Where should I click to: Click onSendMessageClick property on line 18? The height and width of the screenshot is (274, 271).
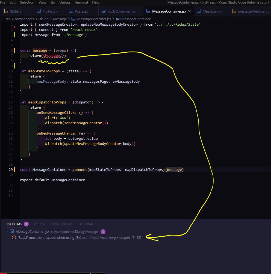[56, 113]
